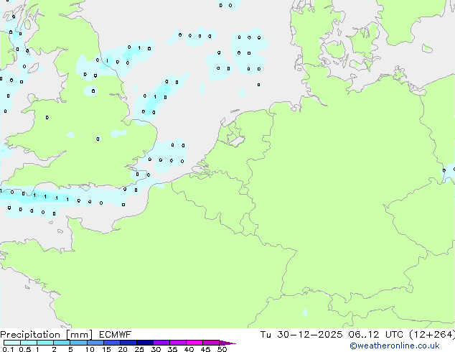This screenshot has width=455, height=352.
Task: Pick the 15–20 mm legend color swatch
Action: [x=112, y=343]
